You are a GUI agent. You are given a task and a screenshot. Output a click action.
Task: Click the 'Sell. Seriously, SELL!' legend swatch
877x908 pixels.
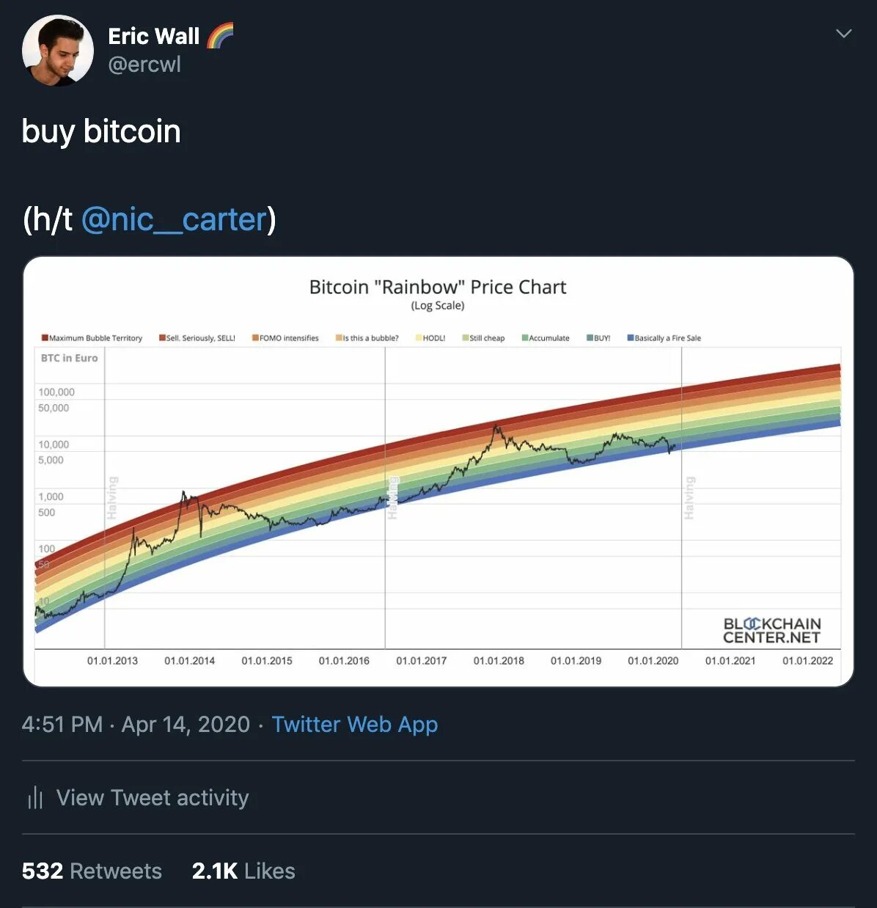click(162, 338)
